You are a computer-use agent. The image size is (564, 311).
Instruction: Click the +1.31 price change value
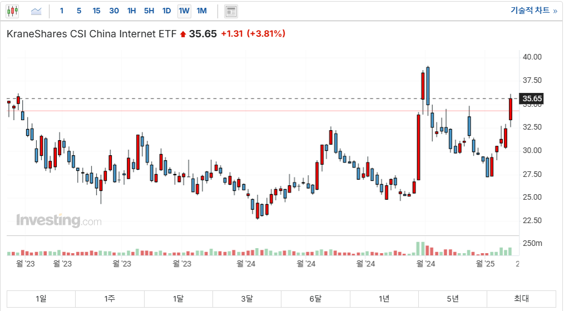point(231,34)
